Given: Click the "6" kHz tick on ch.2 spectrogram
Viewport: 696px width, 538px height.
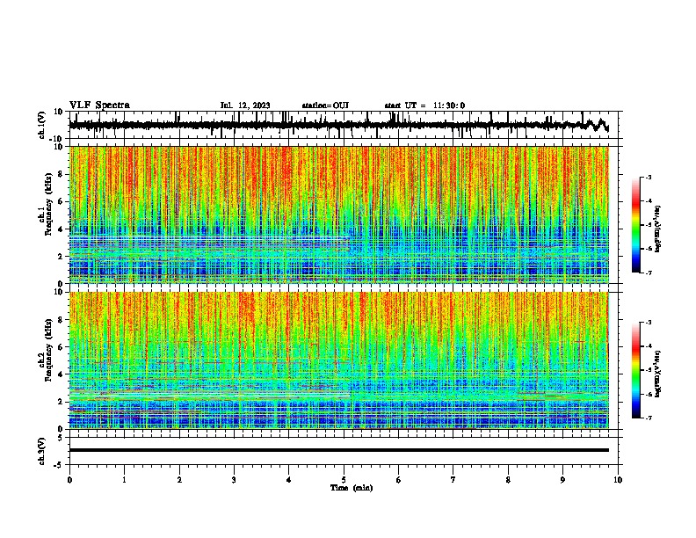Looking at the screenshot, I should 61,346.
